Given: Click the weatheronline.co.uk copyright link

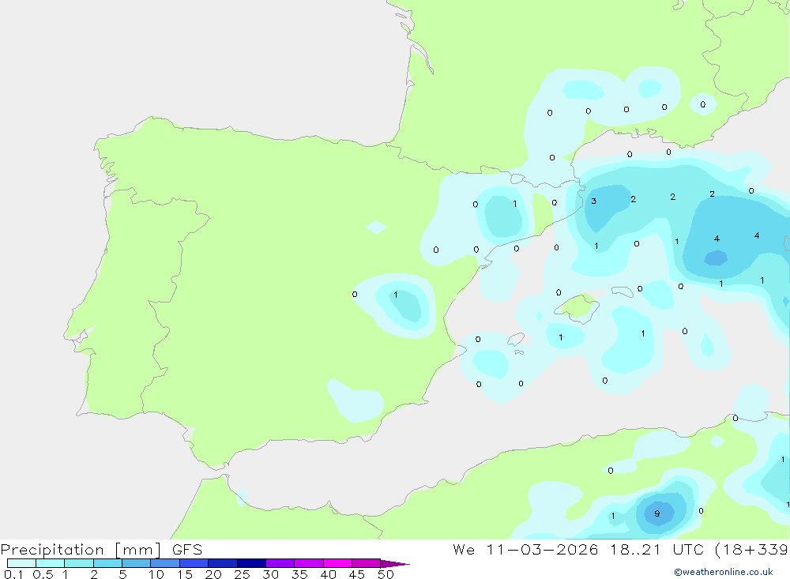Looking at the screenshot, I should (x=724, y=572).
